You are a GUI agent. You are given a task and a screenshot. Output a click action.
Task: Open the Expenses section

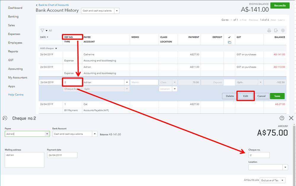click(14, 34)
